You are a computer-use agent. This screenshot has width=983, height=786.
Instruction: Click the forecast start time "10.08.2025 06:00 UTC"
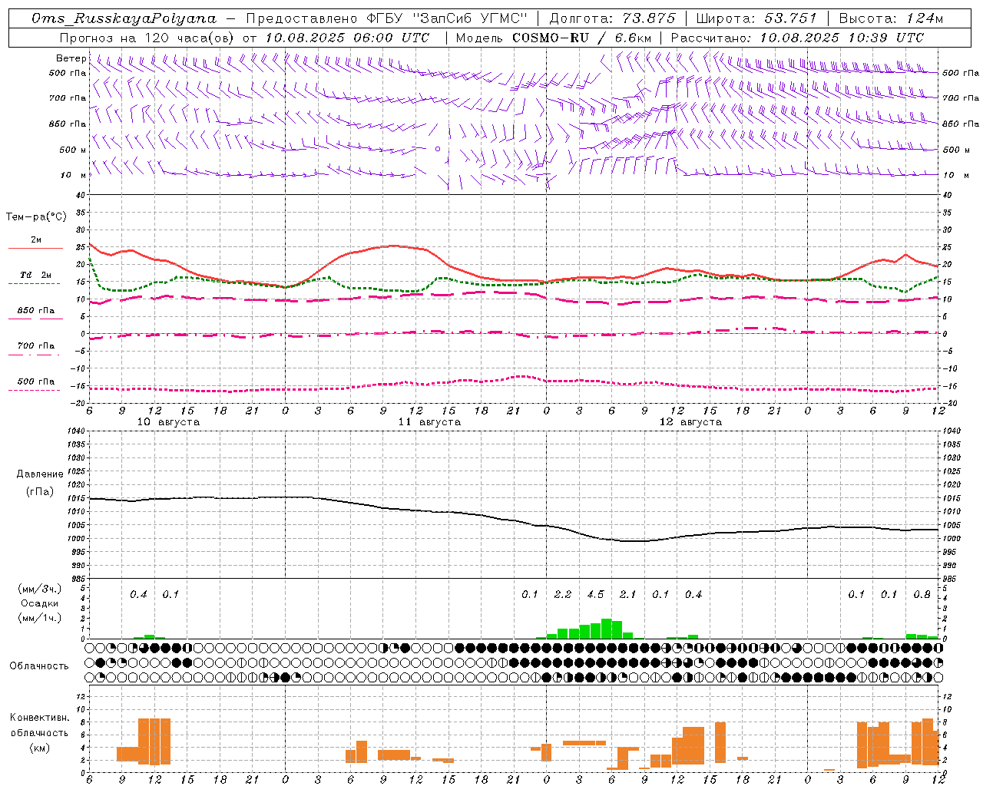coord(347,38)
